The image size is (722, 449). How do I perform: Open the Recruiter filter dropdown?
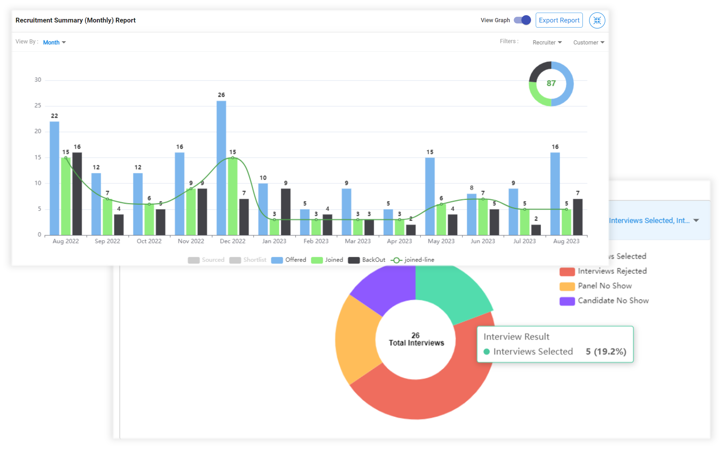tap(547, 42)
